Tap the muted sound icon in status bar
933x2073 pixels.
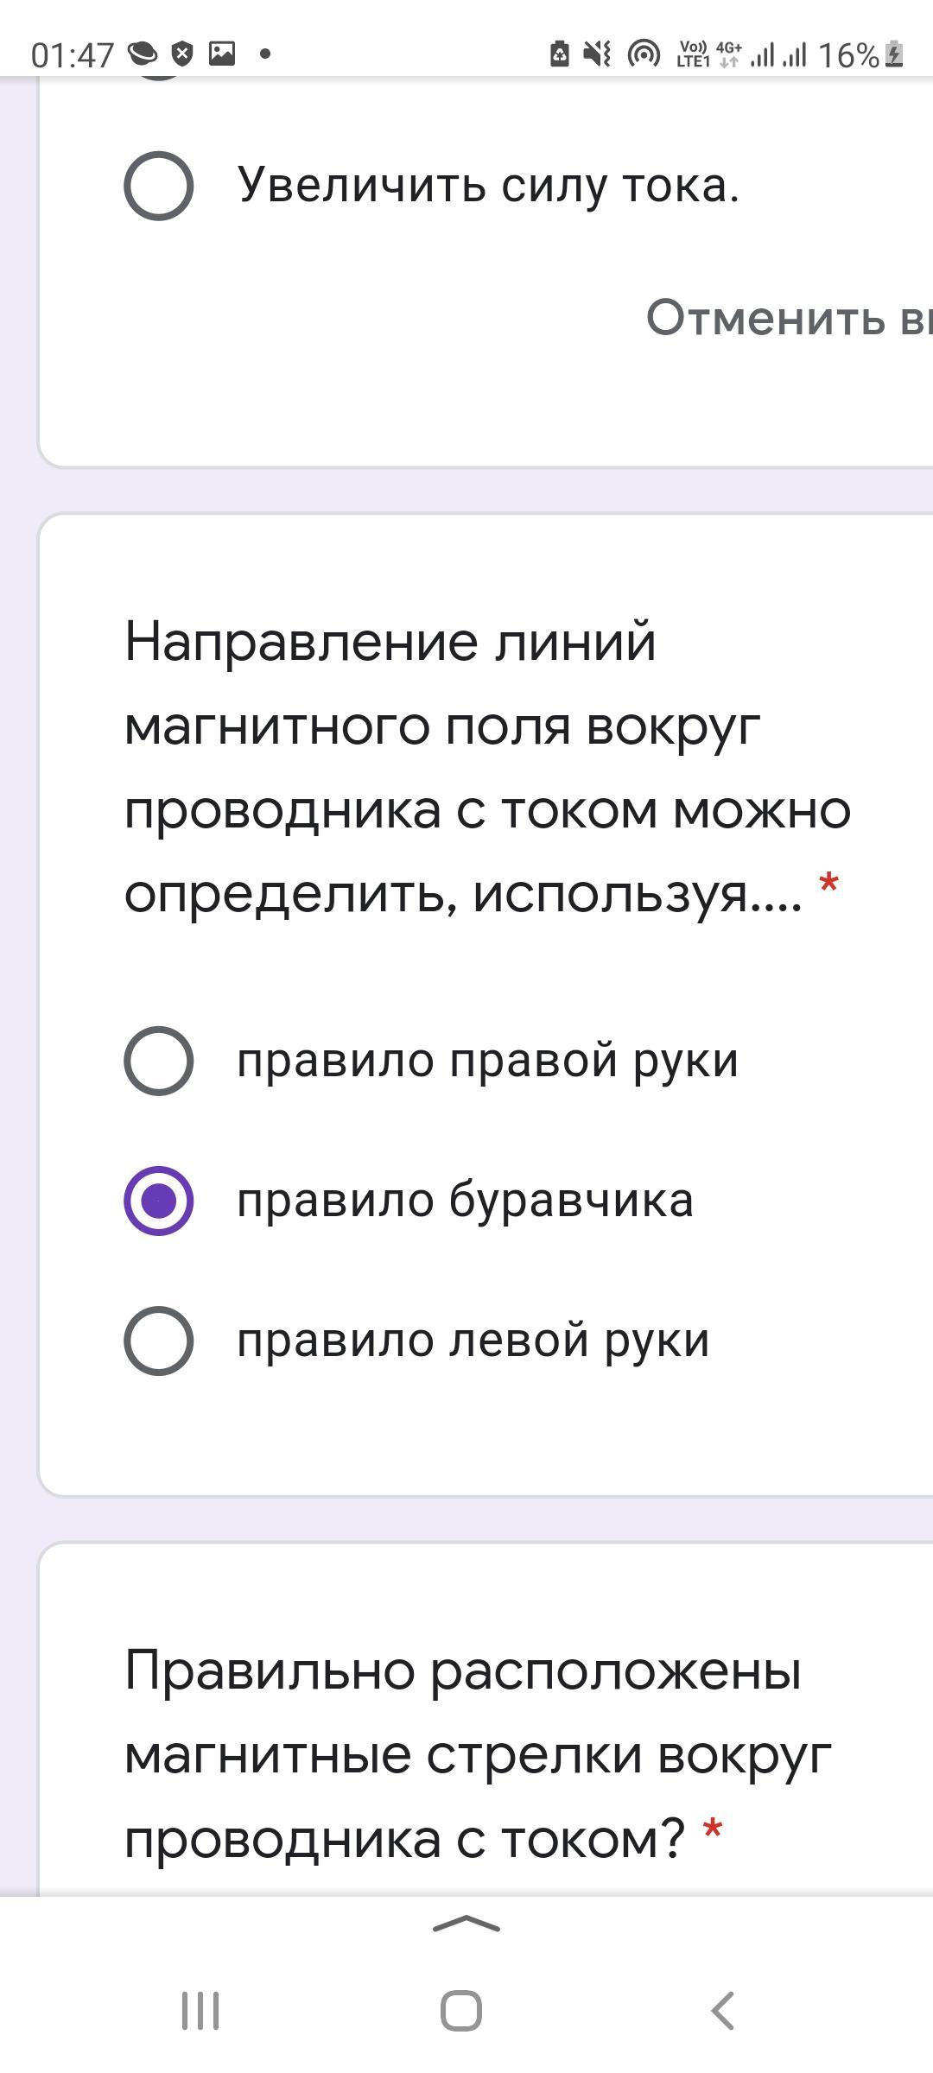596,54
